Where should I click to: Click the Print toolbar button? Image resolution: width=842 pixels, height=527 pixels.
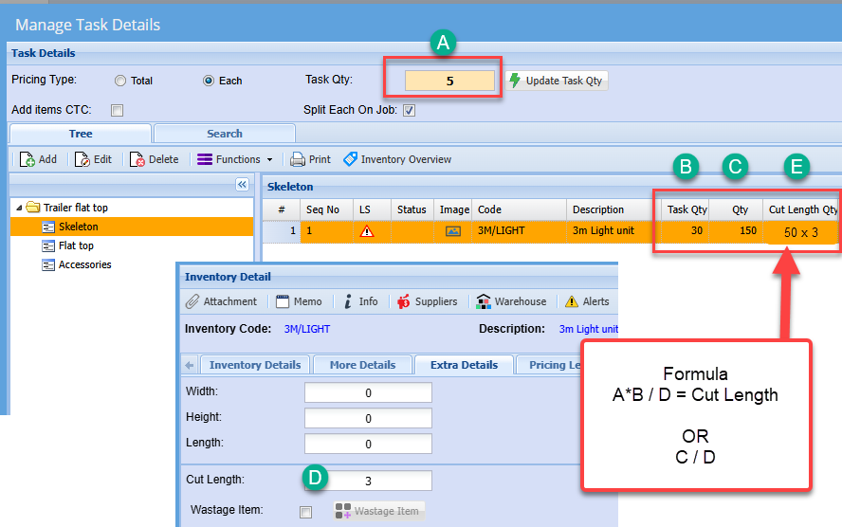[x=310, y=159]
